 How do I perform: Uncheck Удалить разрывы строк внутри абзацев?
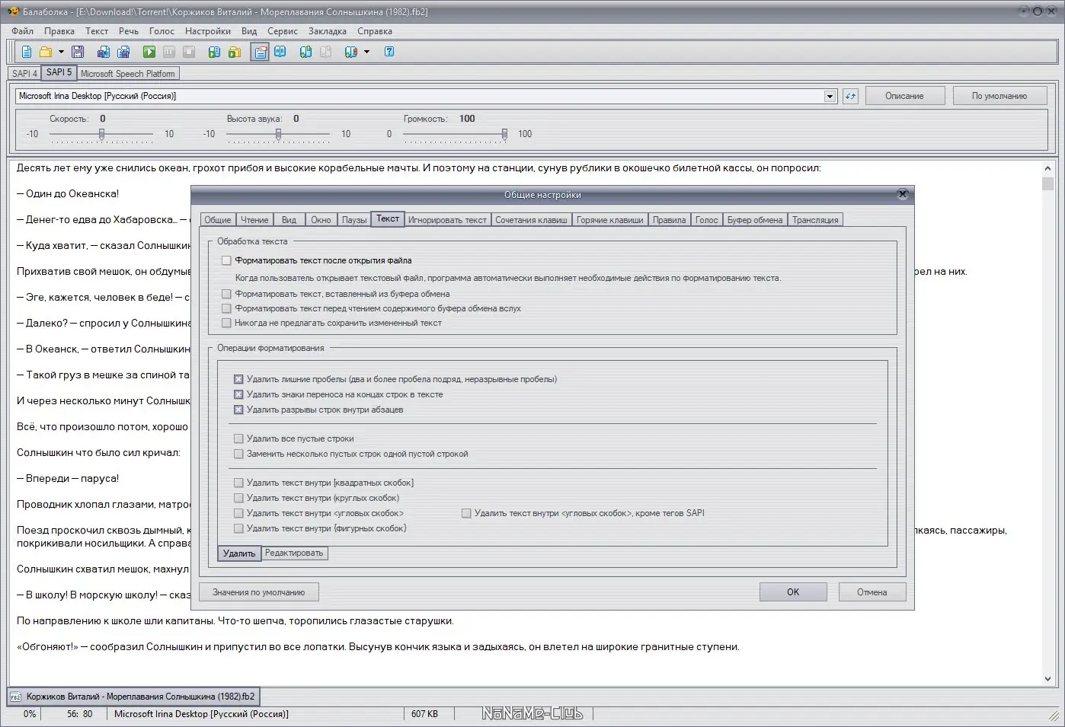[x=238, y=410]
